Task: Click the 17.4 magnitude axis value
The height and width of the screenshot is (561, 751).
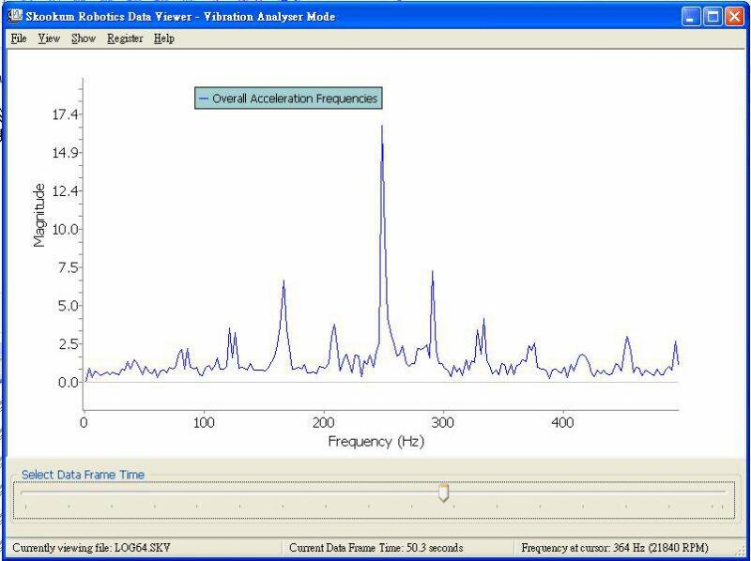Action: pyautogui.click(x=65, y=114)
